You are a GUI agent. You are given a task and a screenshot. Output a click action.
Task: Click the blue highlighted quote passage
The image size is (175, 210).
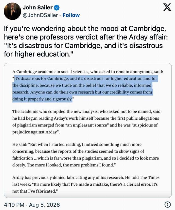coord(85,89)
